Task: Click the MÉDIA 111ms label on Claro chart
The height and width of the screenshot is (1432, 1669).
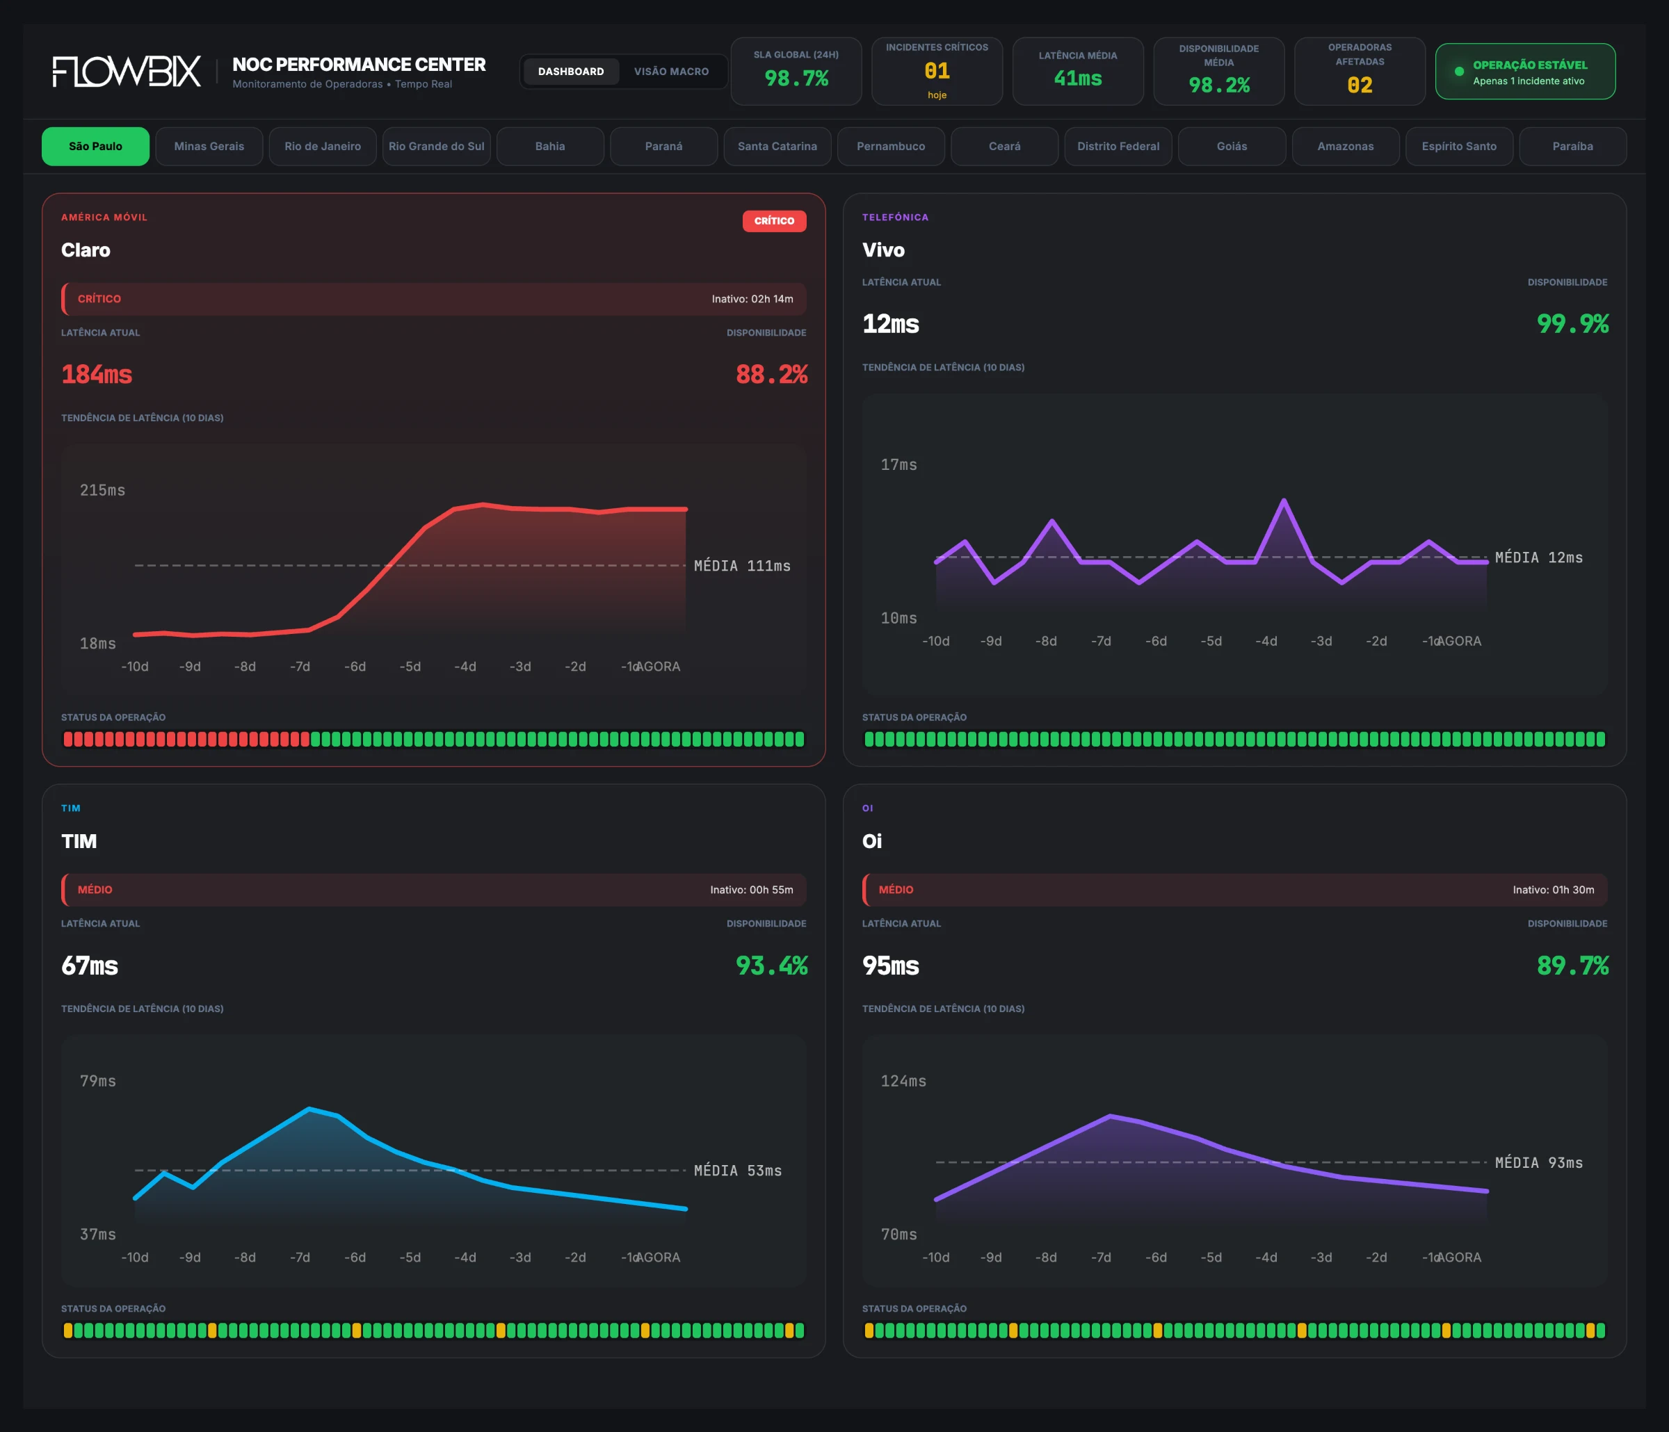Action: [x=742, y=566]
